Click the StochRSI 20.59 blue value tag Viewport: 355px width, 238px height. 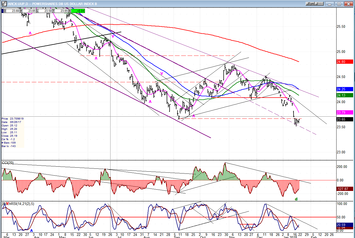point(344,225)
